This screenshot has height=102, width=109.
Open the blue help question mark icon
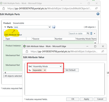(98, 14)
